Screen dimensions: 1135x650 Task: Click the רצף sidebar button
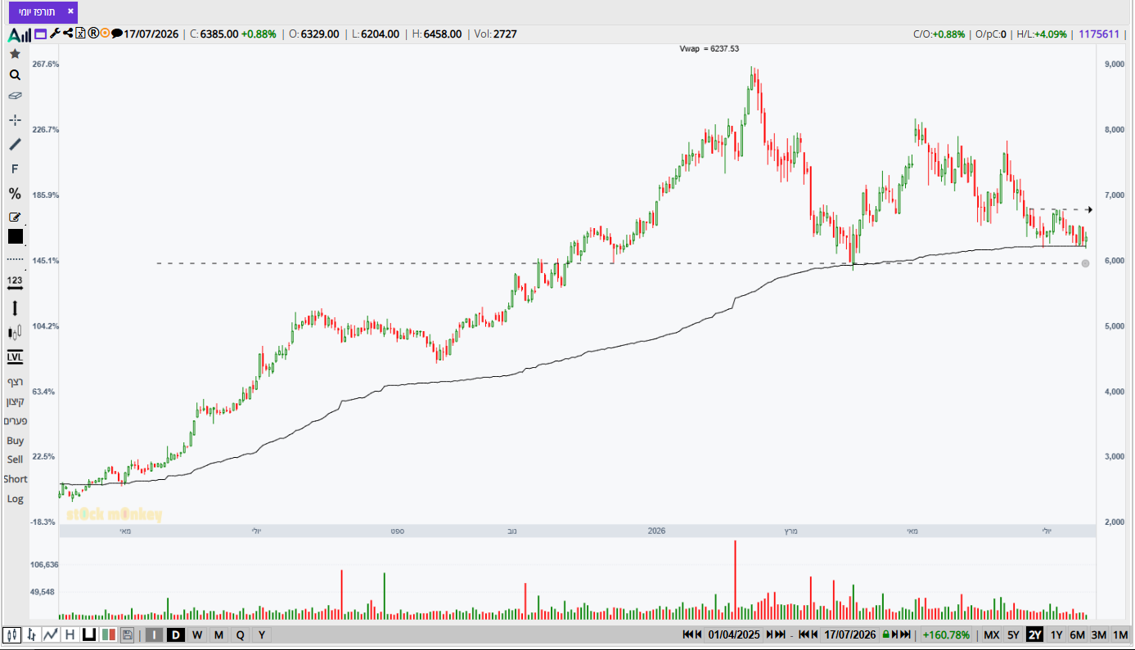(15, 382)
